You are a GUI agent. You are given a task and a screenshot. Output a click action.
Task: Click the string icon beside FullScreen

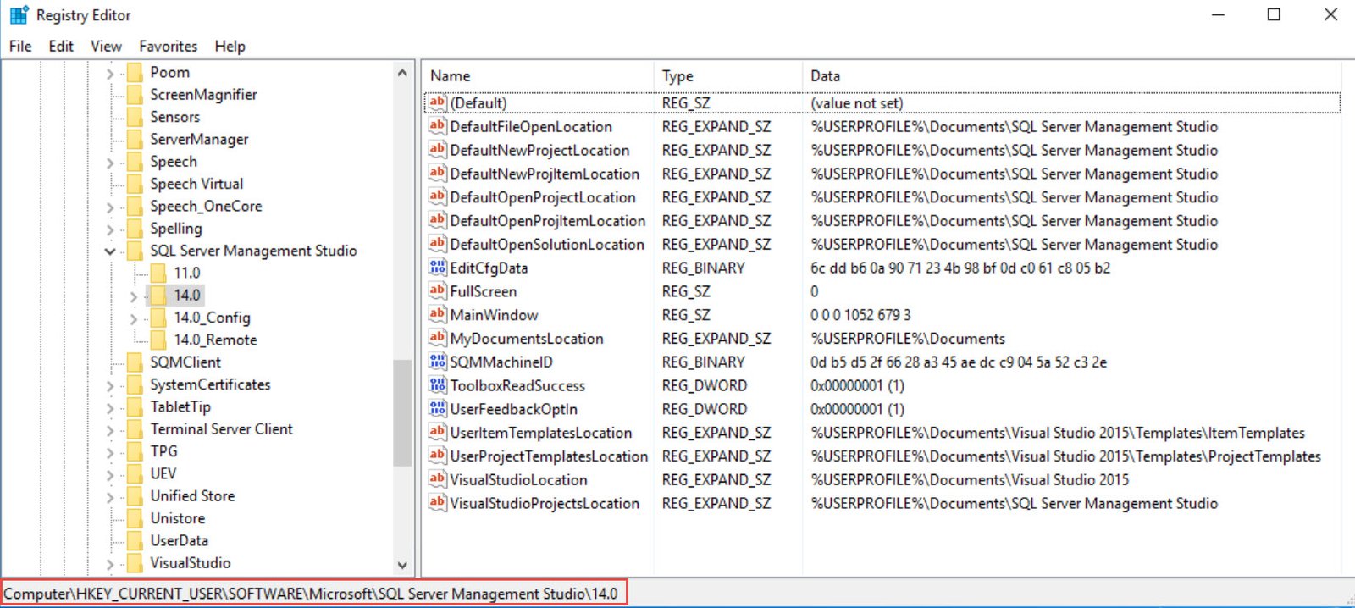click(437, 291)
